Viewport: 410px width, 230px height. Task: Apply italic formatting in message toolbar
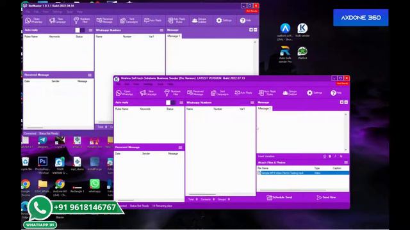pyautogui.click(x=336, y=156)
